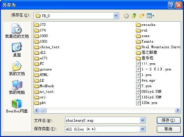Open the view options dropdown arrow
Image resolution: width=184 pixels, height=137 pixels.
(153, 16)
